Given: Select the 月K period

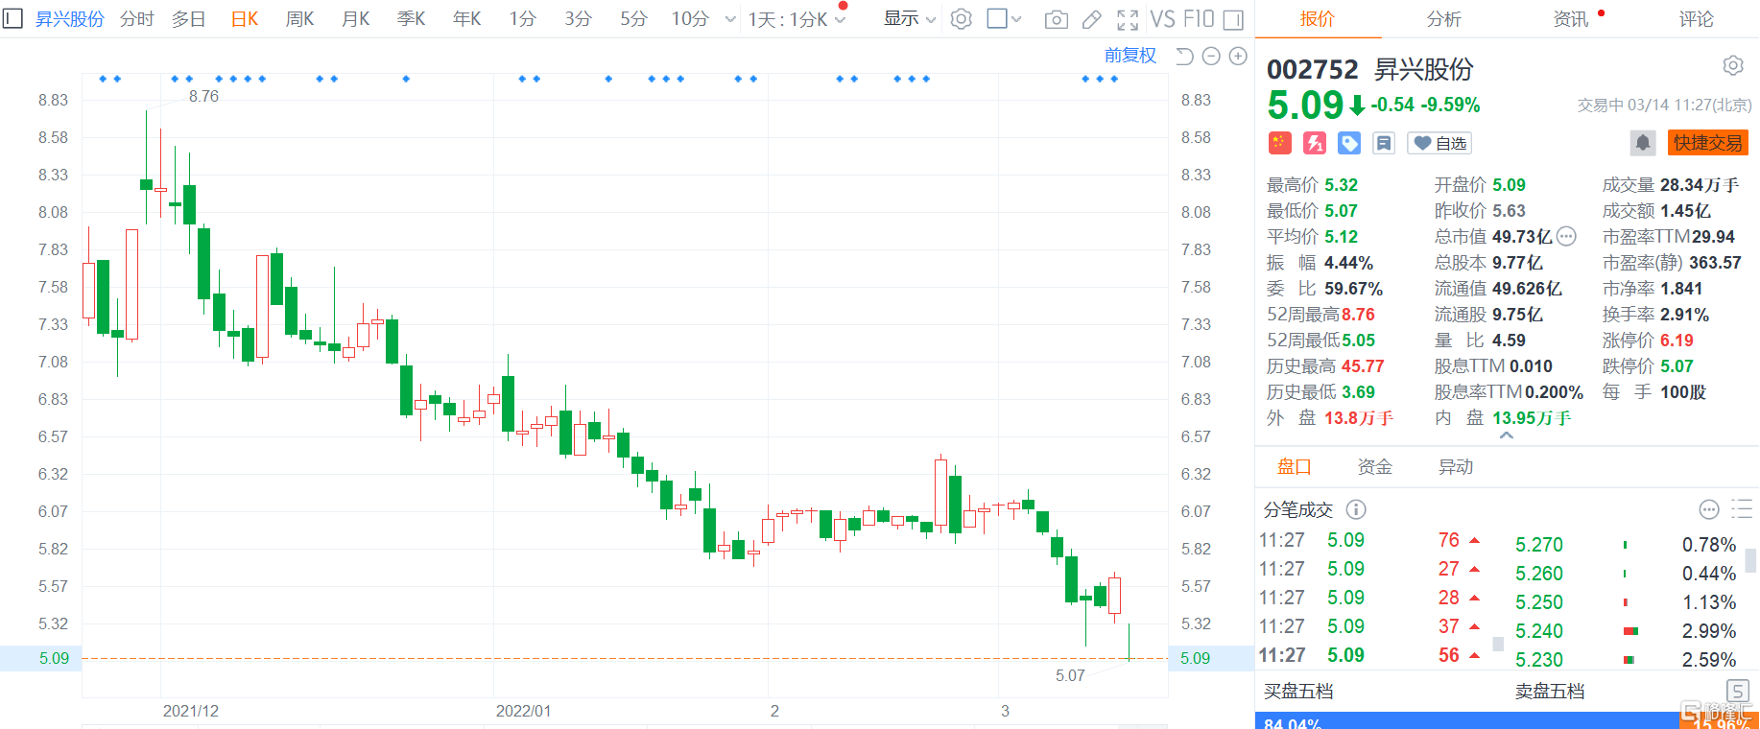Looking at the screenshot, I should coord(356,19).
